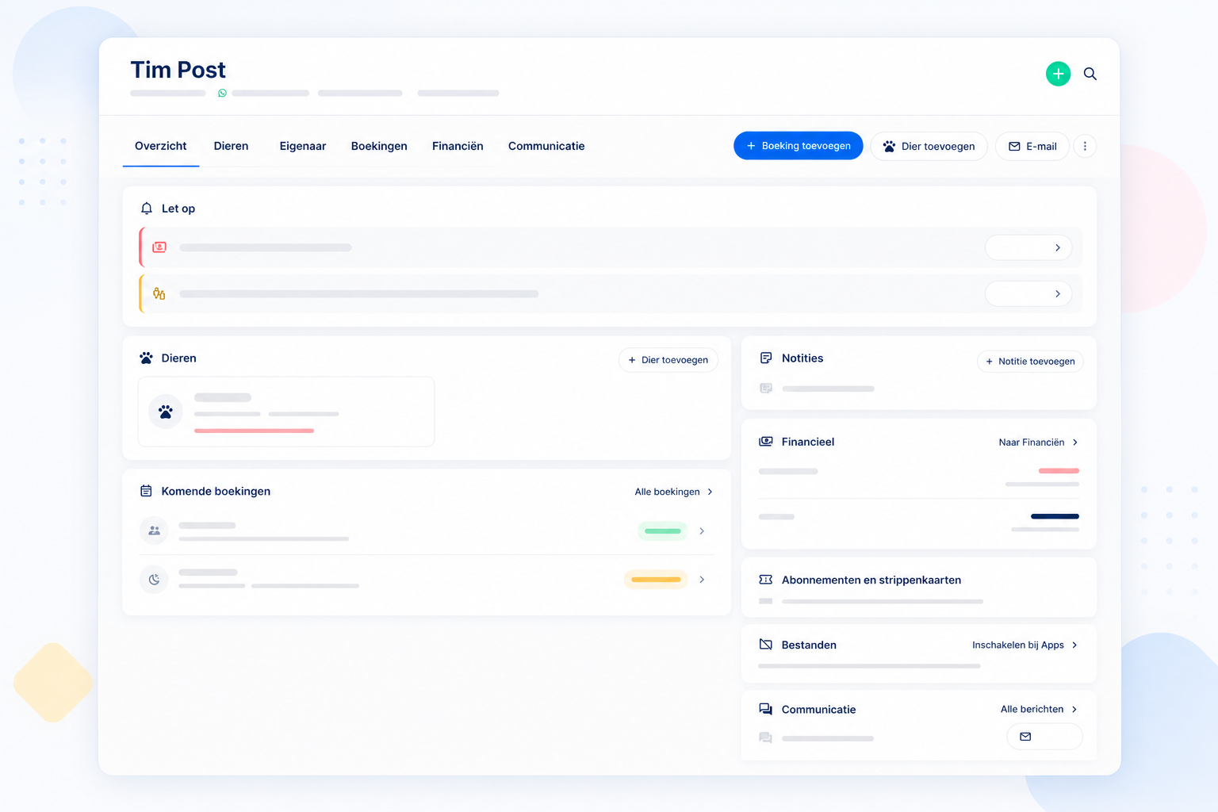
Task: Click the paw icon in Dieren header
Action: point(146,358)
